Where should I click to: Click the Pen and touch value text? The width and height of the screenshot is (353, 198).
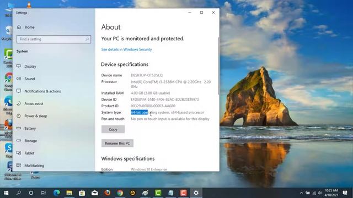pos(170,119)
